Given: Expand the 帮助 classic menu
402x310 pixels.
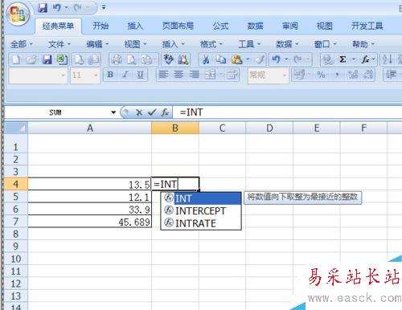Looking at the screenshot, I should (x=363, y=44).
